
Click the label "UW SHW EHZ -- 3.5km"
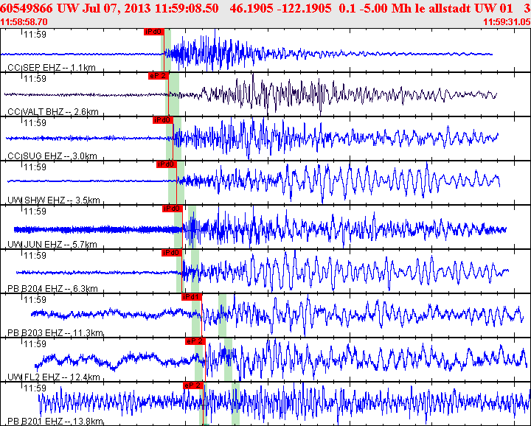pyautogui.click(x=54, y=200)
